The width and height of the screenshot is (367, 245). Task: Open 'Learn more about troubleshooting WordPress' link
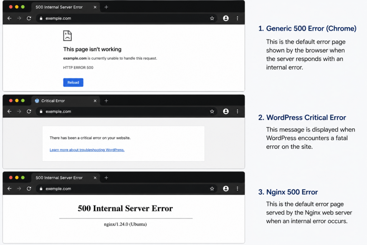(x=87, y=150)
